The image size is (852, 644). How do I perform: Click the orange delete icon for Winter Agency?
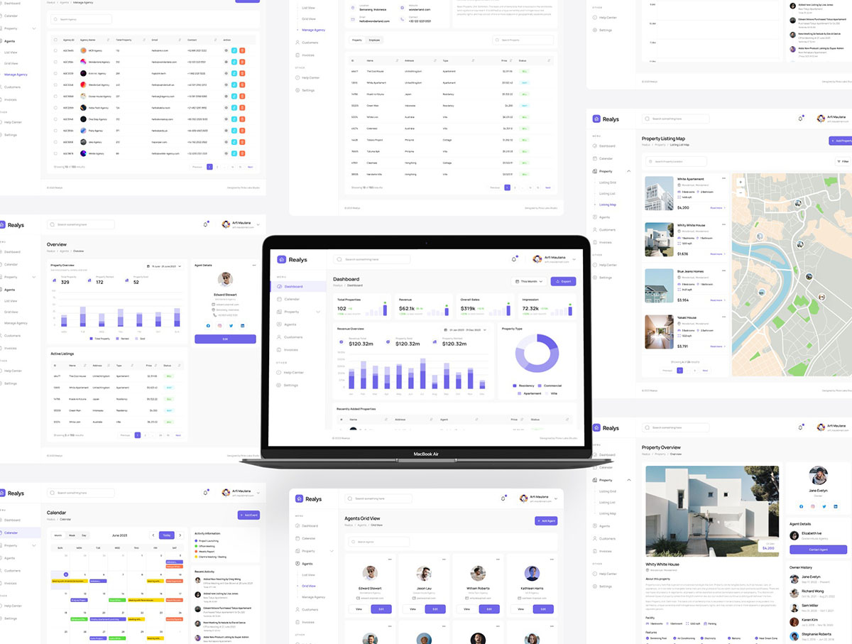point(242,153)
